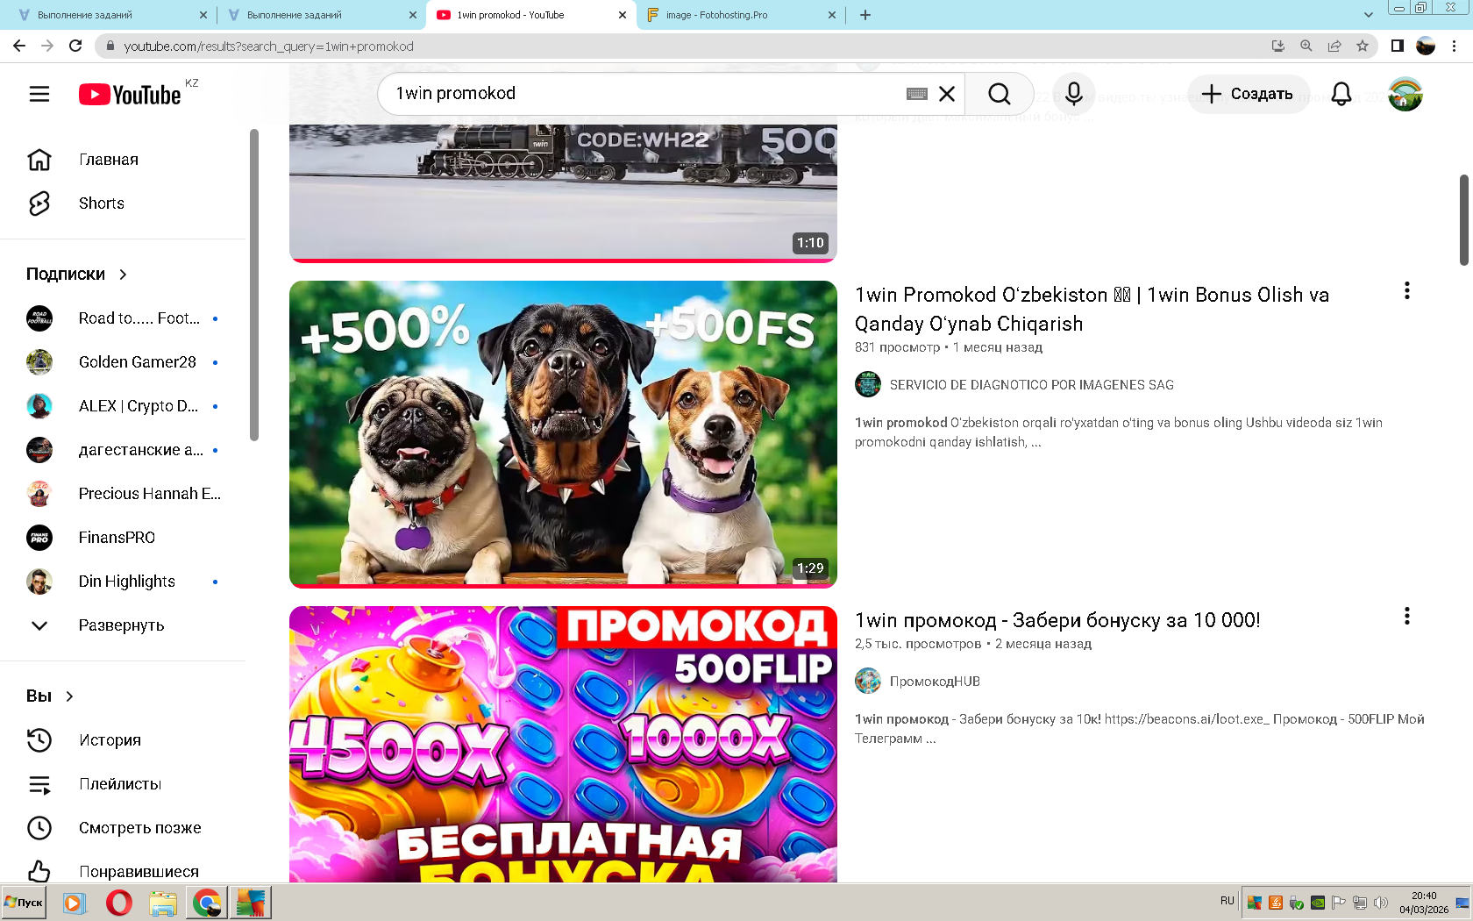Screen dimensions: 1473x921
Task: Open Chrome three-dot menu
Action: point(1455,46)
